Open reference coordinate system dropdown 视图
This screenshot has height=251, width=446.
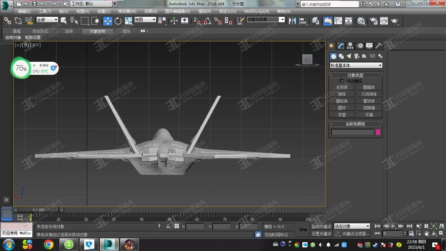point(145,20)
